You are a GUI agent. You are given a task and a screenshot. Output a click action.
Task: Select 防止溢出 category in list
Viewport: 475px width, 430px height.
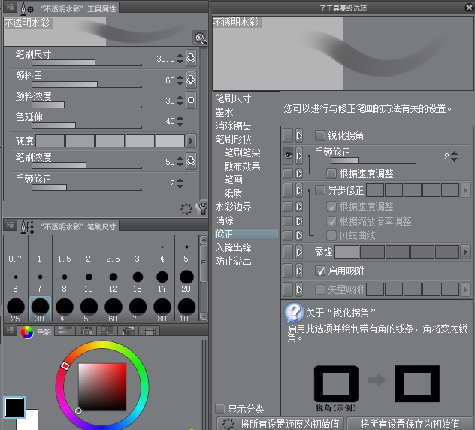[233, 261]
